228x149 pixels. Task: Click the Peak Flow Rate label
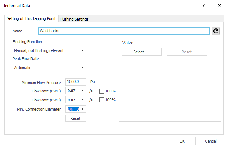tap(26, 59)
